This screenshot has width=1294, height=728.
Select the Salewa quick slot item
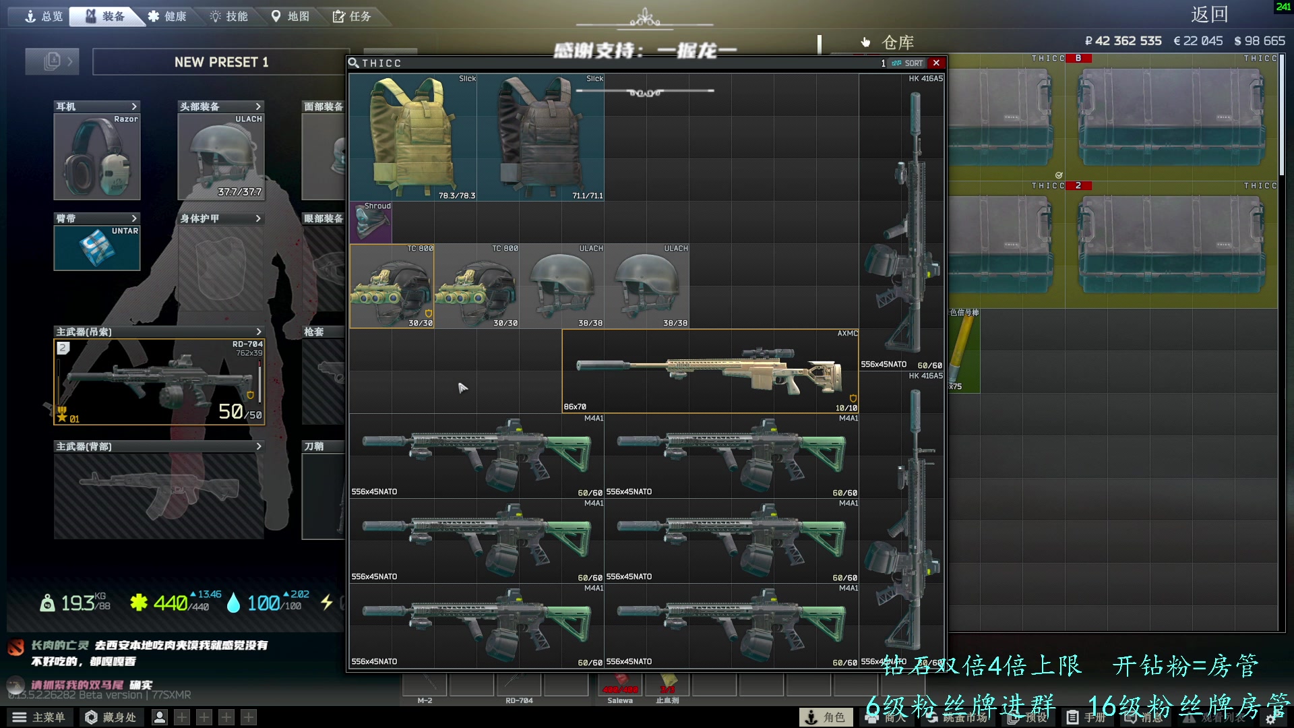point(620,685)
